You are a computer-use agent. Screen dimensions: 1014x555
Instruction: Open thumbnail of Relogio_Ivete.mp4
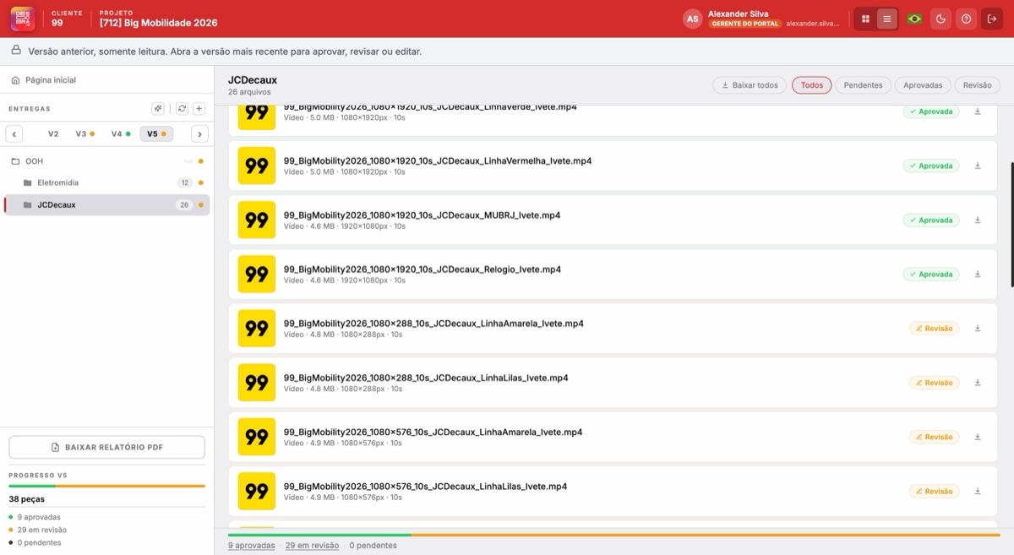(x=257, y=274)
